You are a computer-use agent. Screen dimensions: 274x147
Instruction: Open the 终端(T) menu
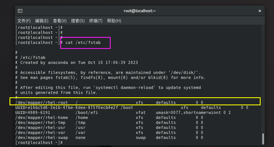pos(96,21)
